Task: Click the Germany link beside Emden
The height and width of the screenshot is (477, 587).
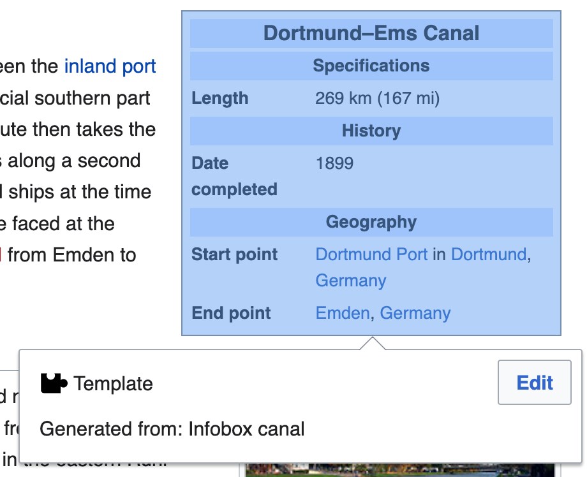Action: [415, 313]
